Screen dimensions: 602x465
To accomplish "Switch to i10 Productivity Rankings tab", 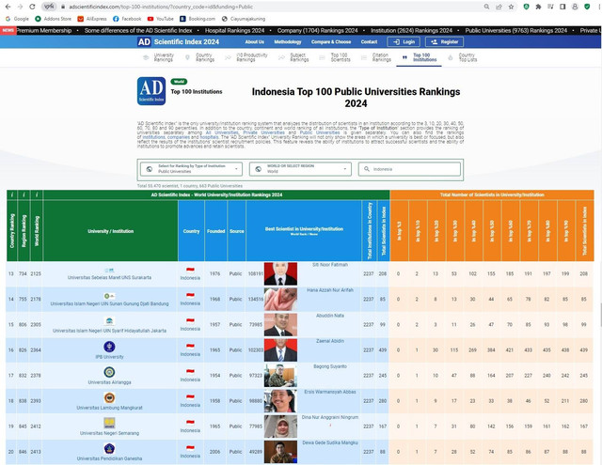I will pos(246,57).
